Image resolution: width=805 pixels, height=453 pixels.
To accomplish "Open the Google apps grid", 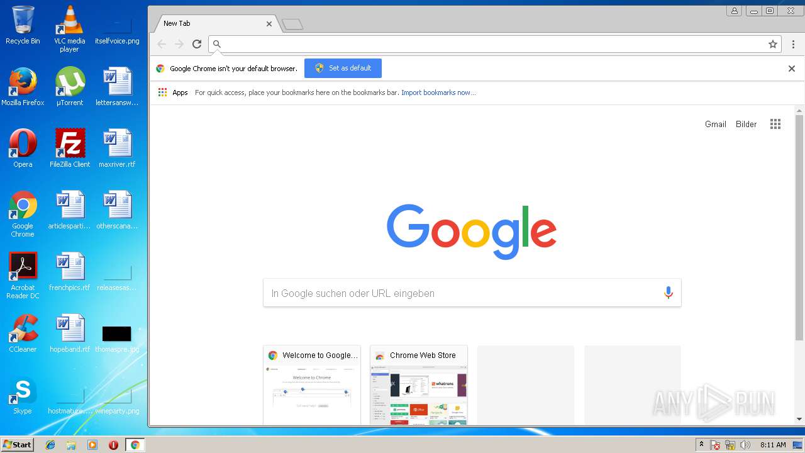I will click(x=775, y=124).
